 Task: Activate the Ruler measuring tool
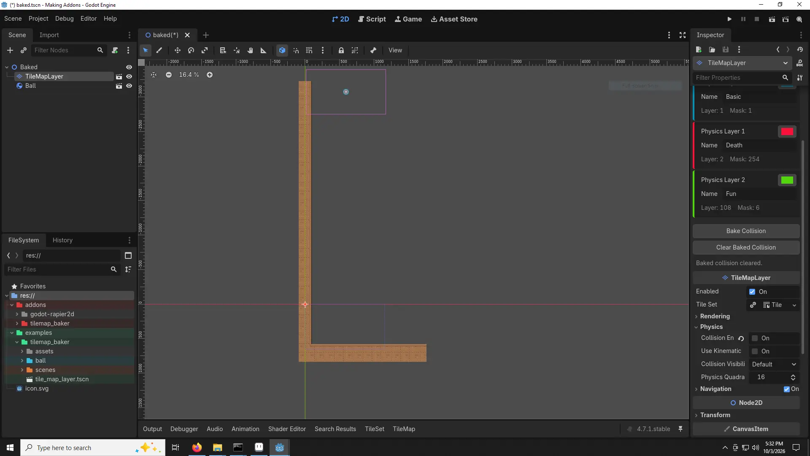tap(264, 50)
